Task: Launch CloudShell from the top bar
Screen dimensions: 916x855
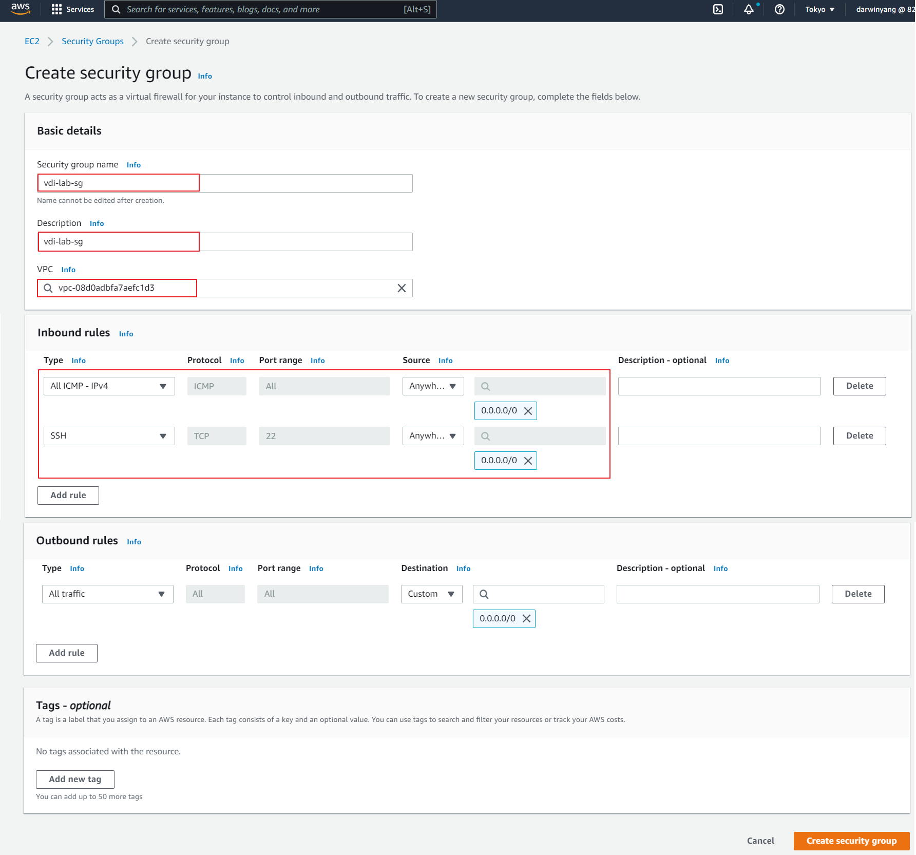Action: click(x=718, y=9)
